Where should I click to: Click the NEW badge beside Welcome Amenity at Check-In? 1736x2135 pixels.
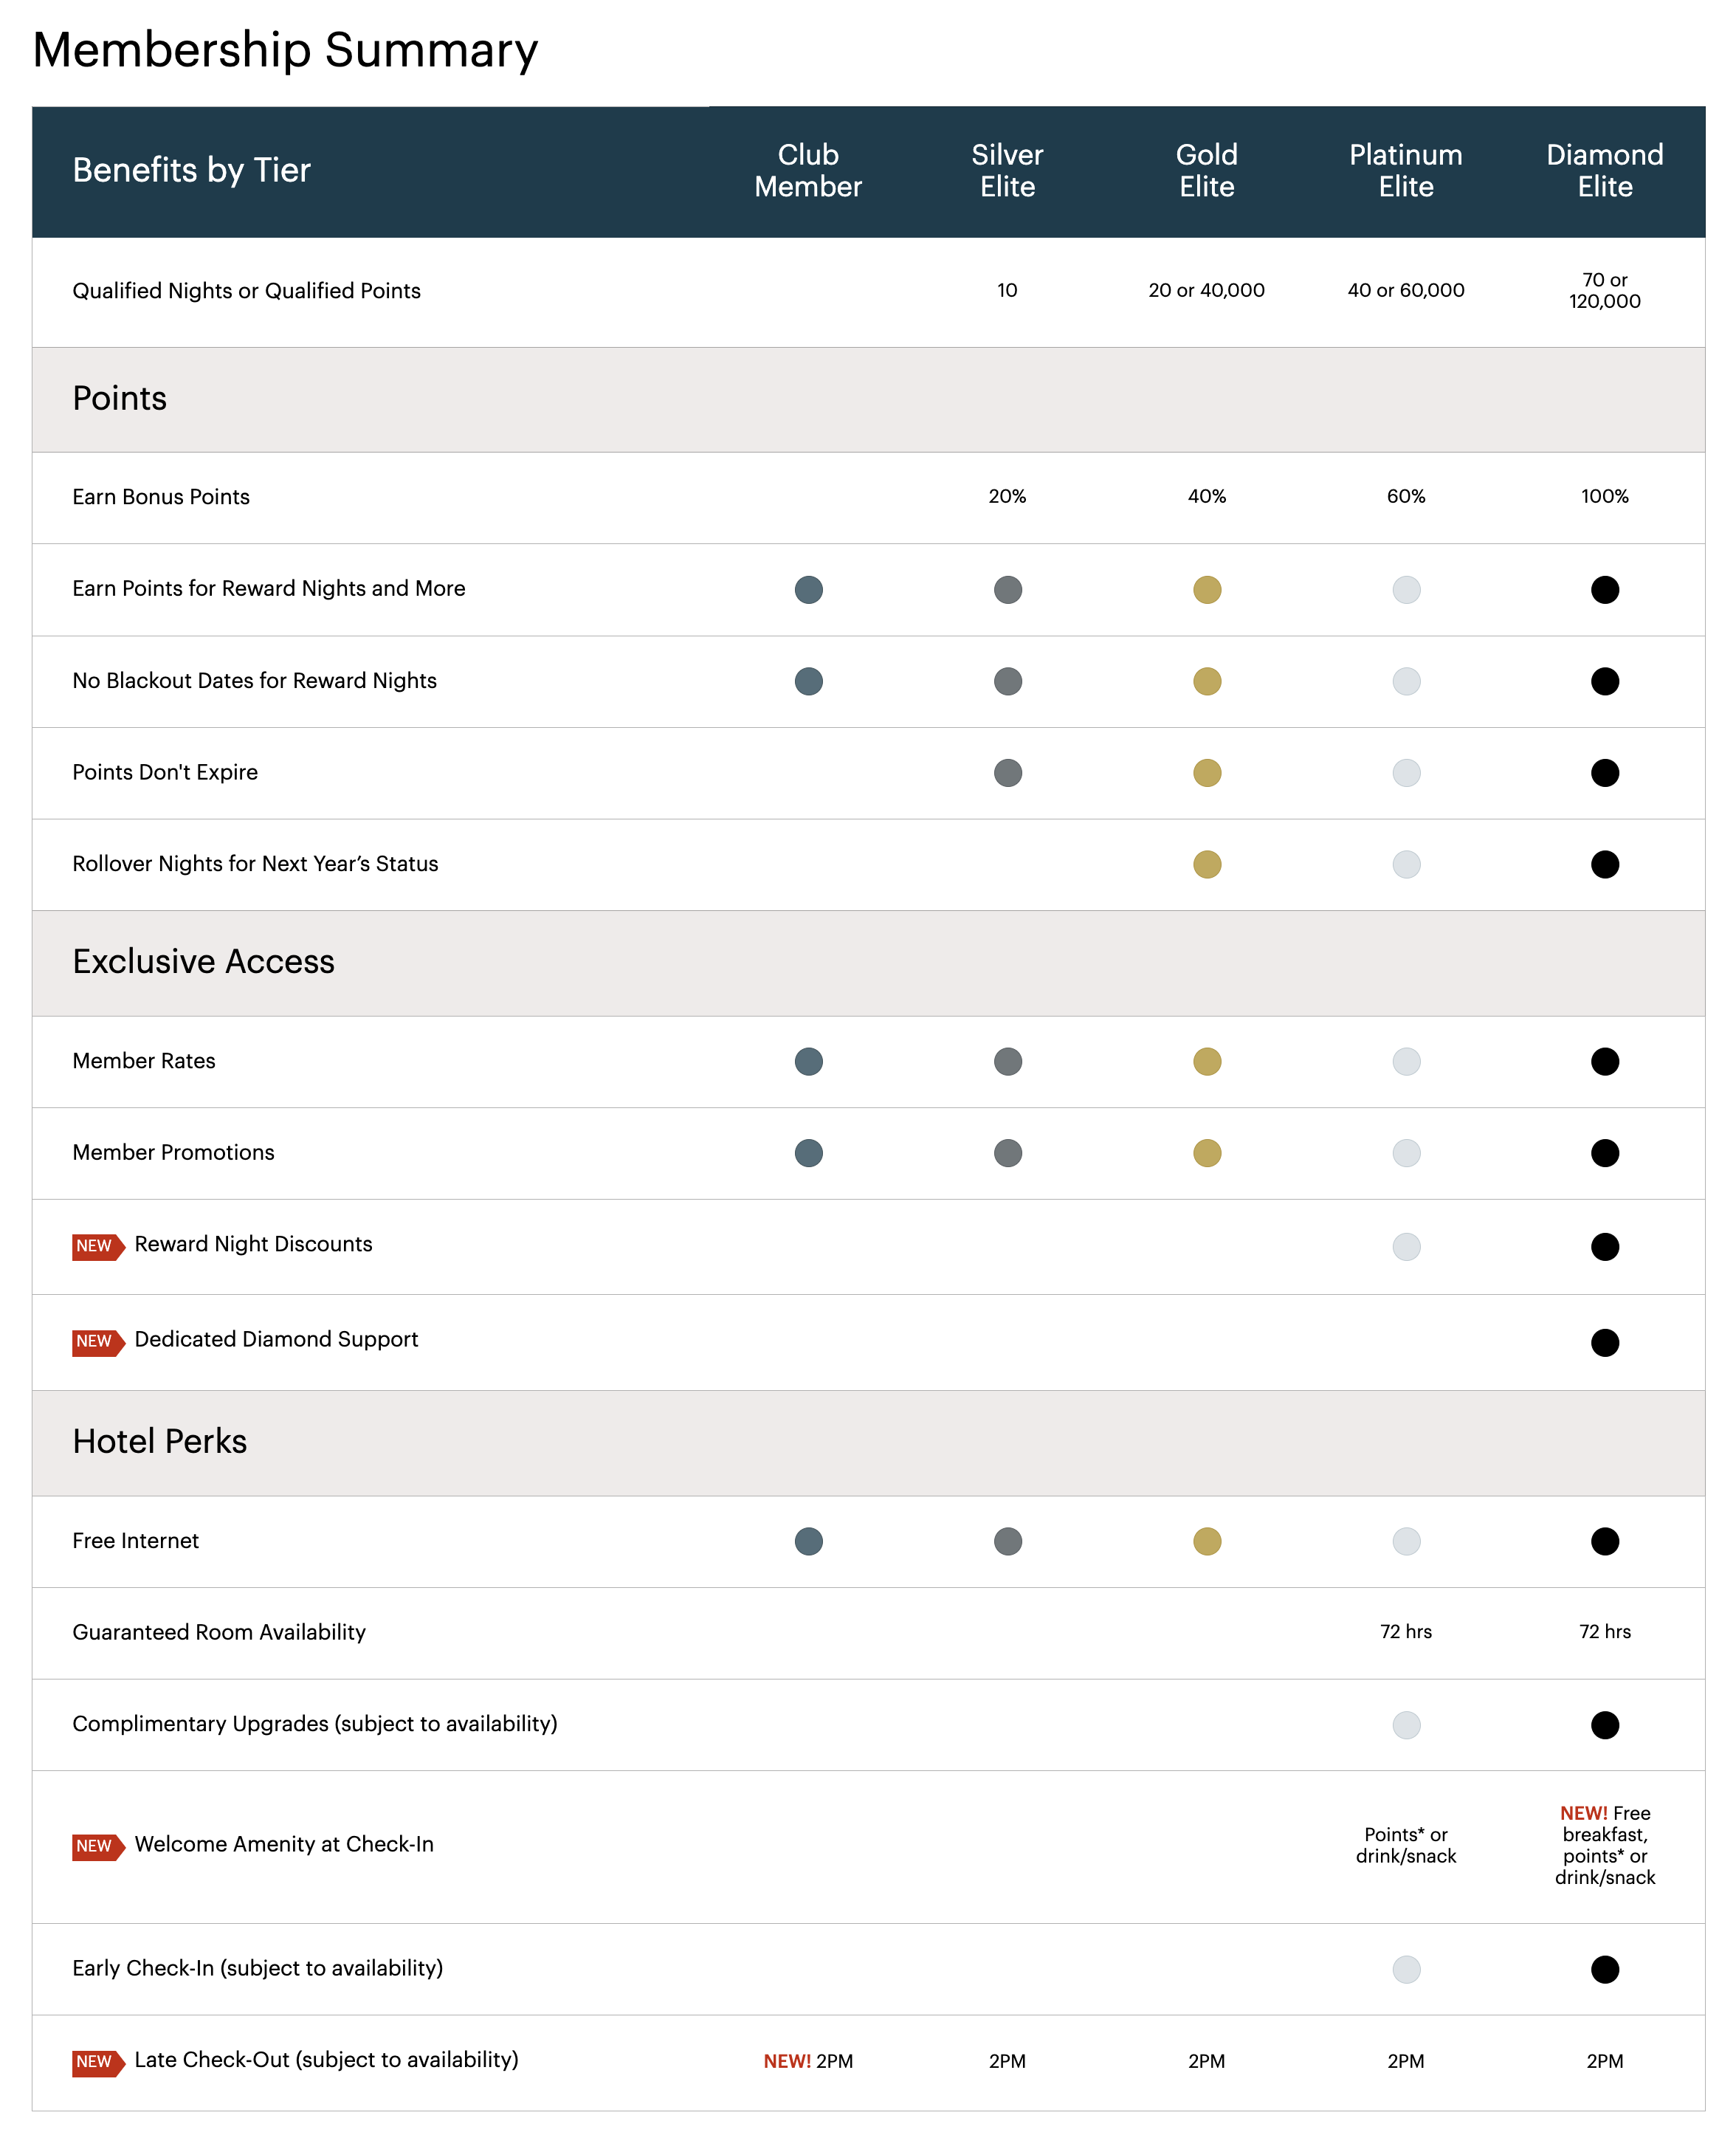96,1846
